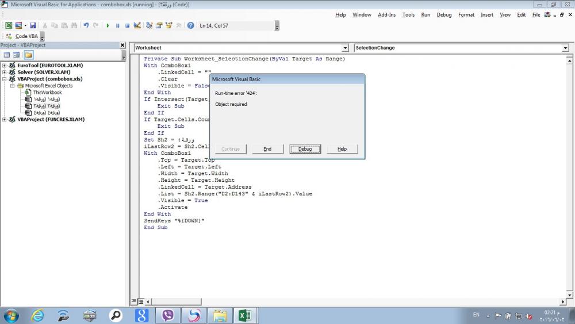Image resolution: width=575 pixels, height=324 pixels.
Task: Run the macro with green play icon
Action: (108, 25)
